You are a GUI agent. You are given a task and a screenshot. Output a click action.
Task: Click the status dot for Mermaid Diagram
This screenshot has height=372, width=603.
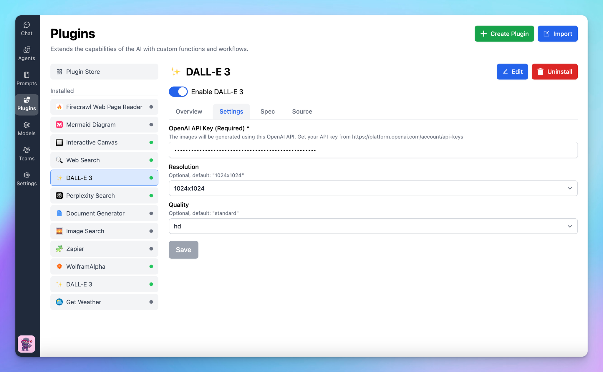click(x=151, y=124)
